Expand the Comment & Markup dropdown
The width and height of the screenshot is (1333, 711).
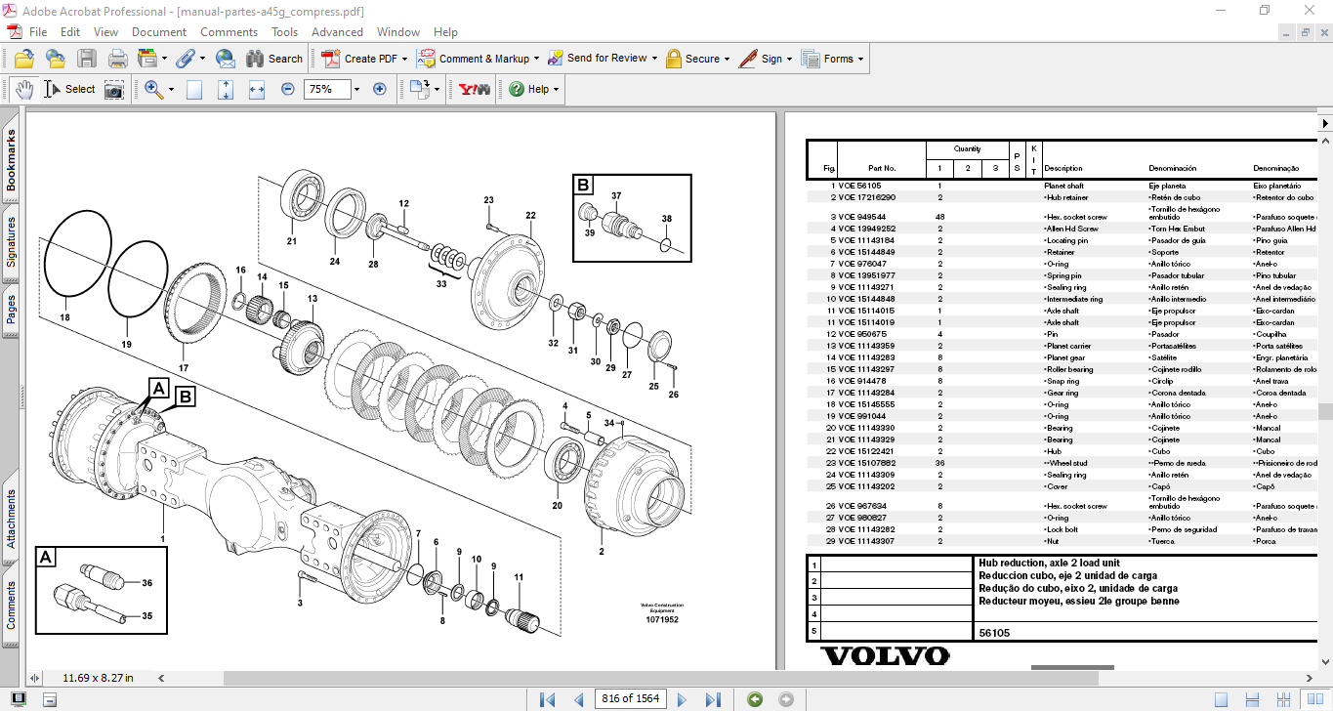536,59
